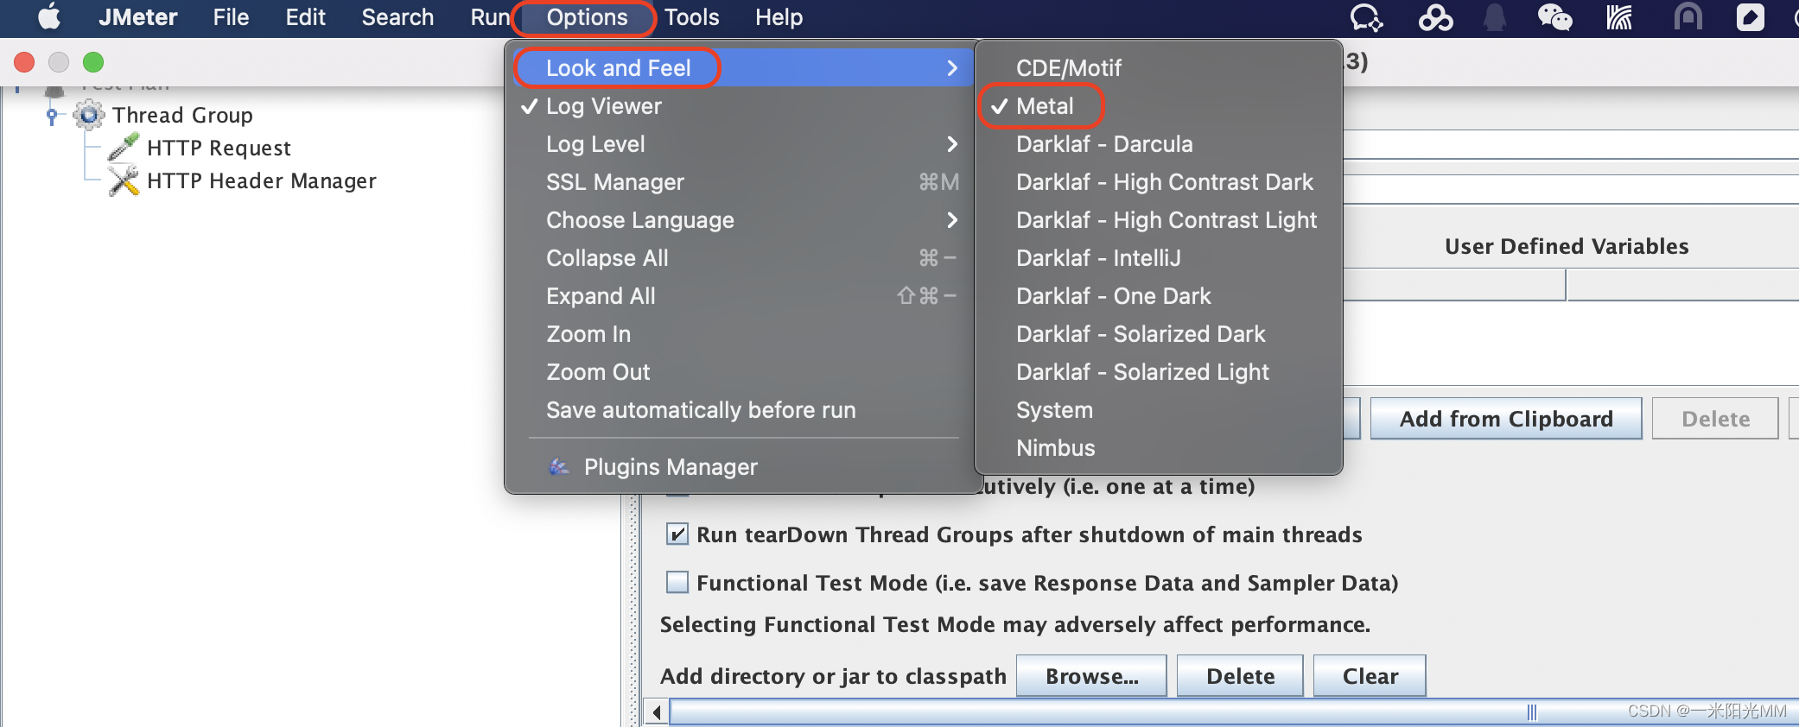The width and height of the screenshot is (1799, 727).
Task: Click the Thread Group gear icon
Action: tap(88, 115)
